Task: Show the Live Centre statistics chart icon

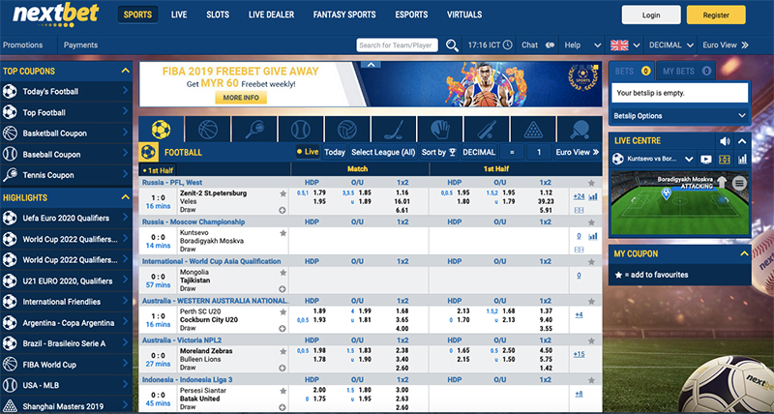Action: pyautogui.click(x=742, y=160)
